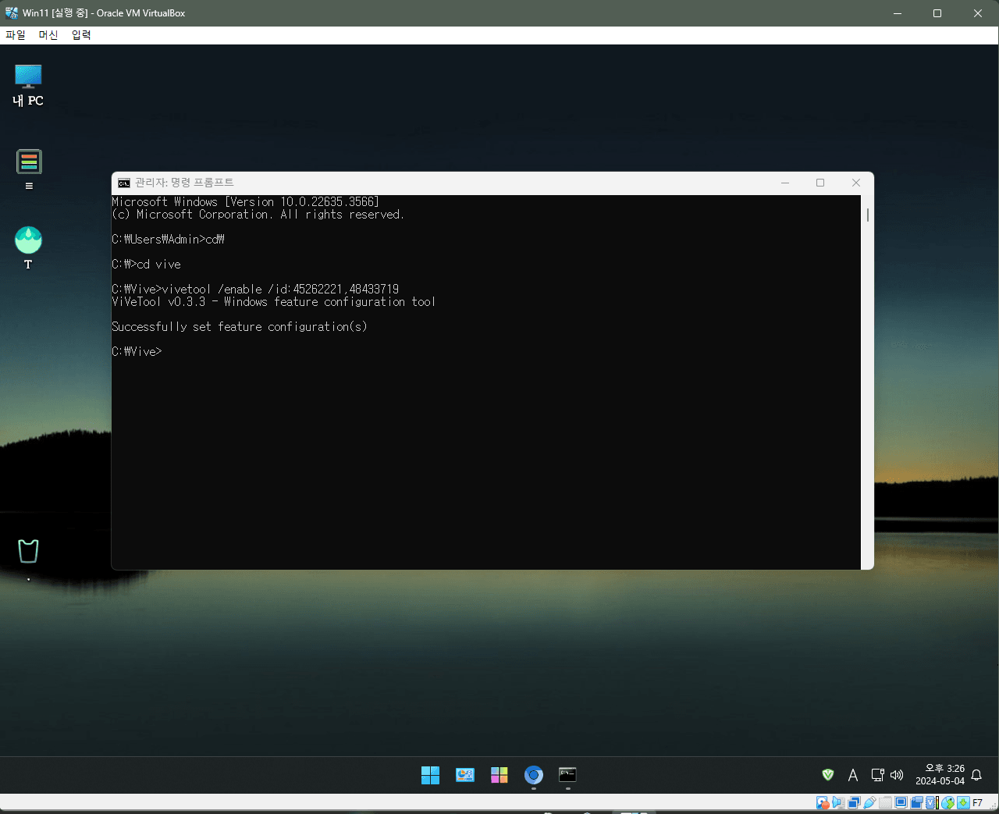Screen dimensions: 999x814
Task: Select the recycle bin desktop icon
Action: (x=28, y=552)
